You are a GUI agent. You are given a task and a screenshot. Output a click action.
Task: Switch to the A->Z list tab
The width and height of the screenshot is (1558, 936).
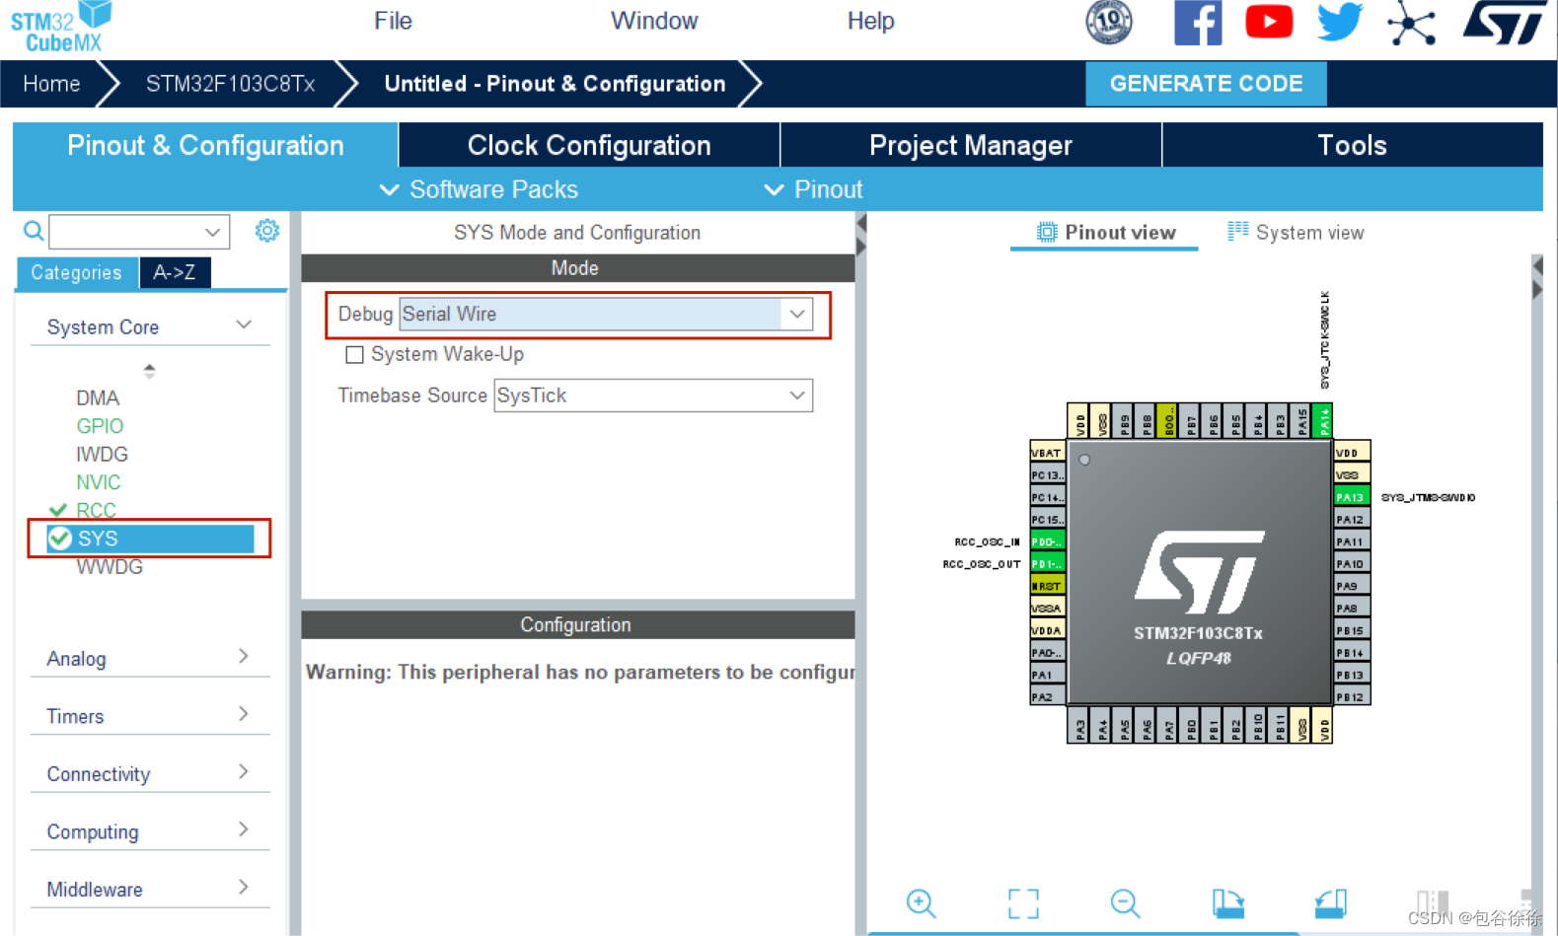tap(175, 272)
